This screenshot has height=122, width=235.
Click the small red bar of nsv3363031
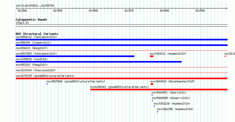coord(152,56)
